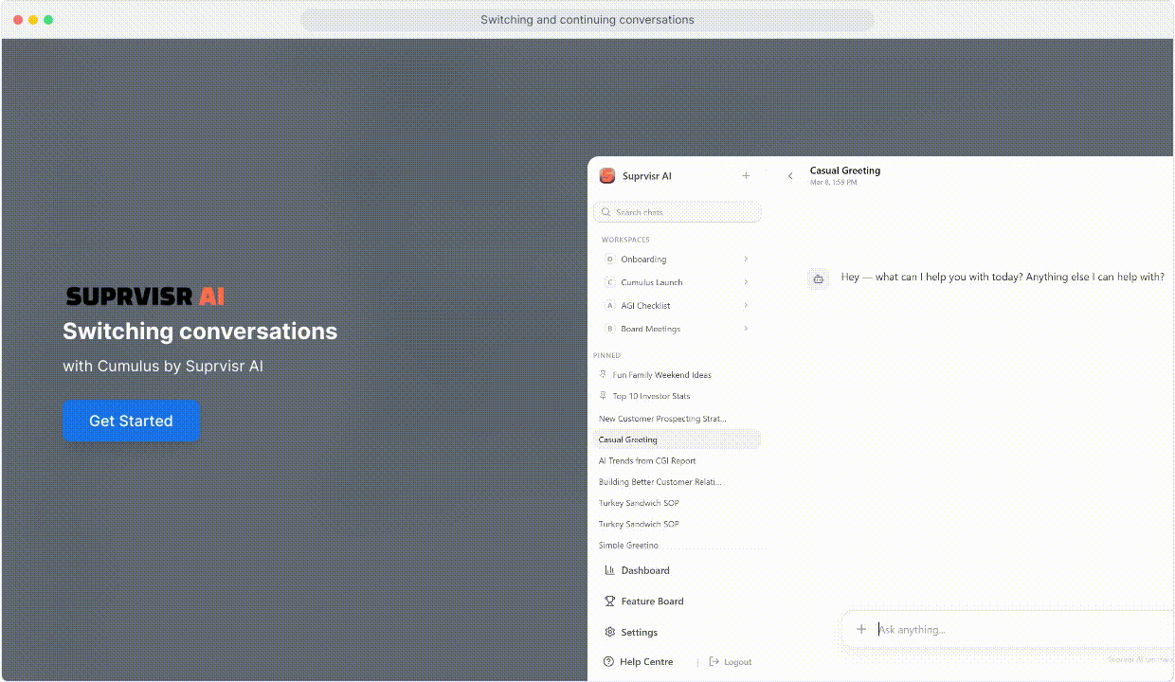1175x682 pixels.
Task: Open the Help Centre
Action: click(645, 662)
